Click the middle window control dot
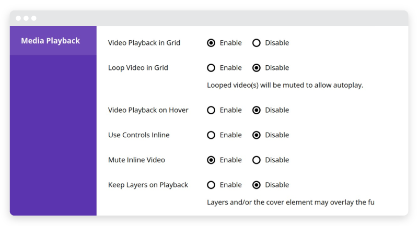418x226 pixels. pos(26,18)
